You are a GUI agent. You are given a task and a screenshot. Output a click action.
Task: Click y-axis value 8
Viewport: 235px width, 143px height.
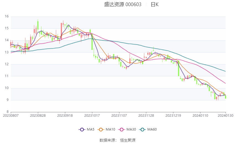pyautogui.click(x=8, y=112)
